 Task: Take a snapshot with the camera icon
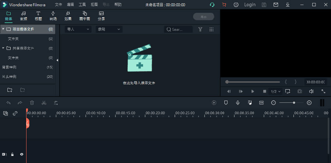pyautogui.click(x=300, y=91)
